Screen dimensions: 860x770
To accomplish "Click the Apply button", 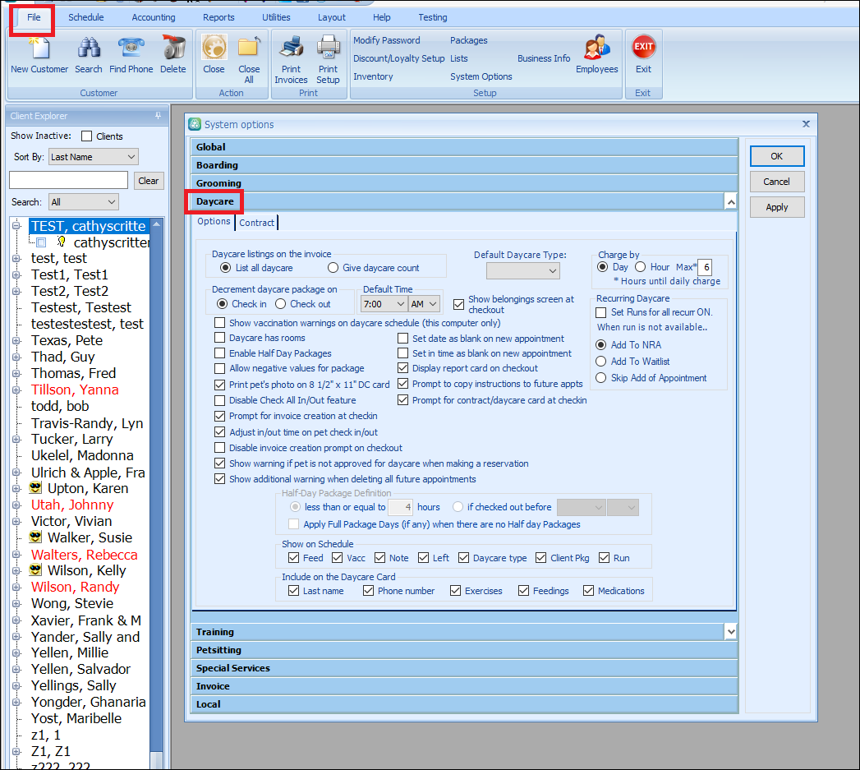I will (x=776, y=207).
